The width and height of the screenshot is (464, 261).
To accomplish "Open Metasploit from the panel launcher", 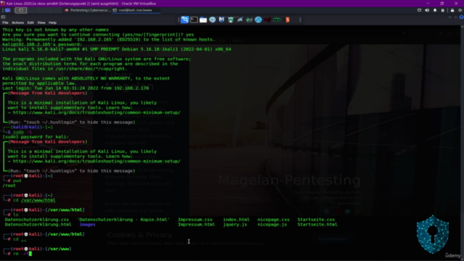I will click(221, 20).
